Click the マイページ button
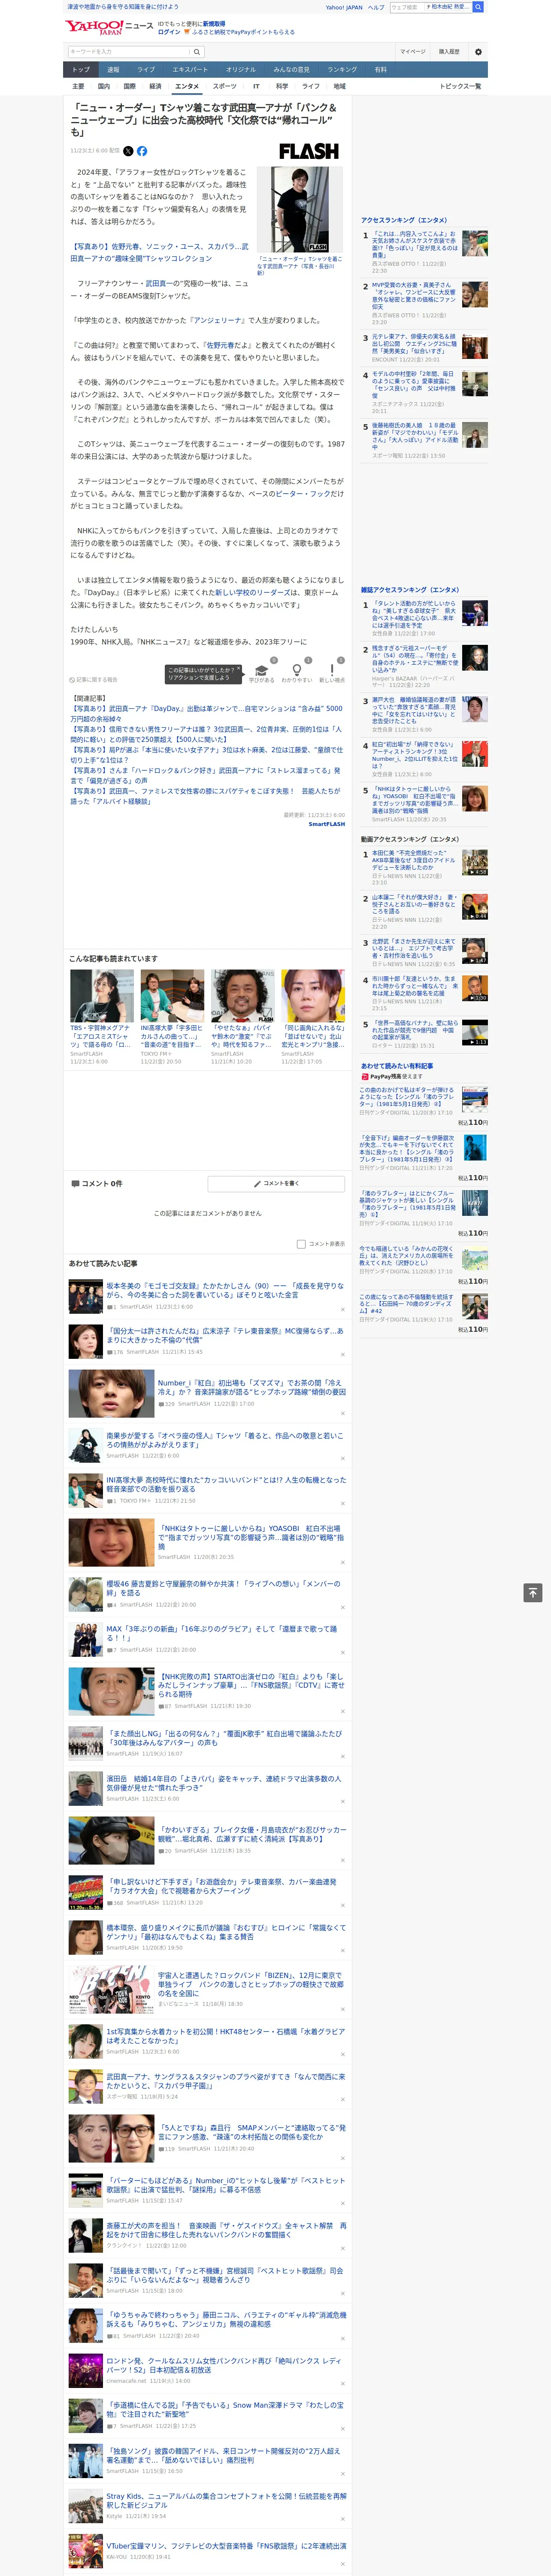This screenshot has width=551, height=2576. point(413,52)
